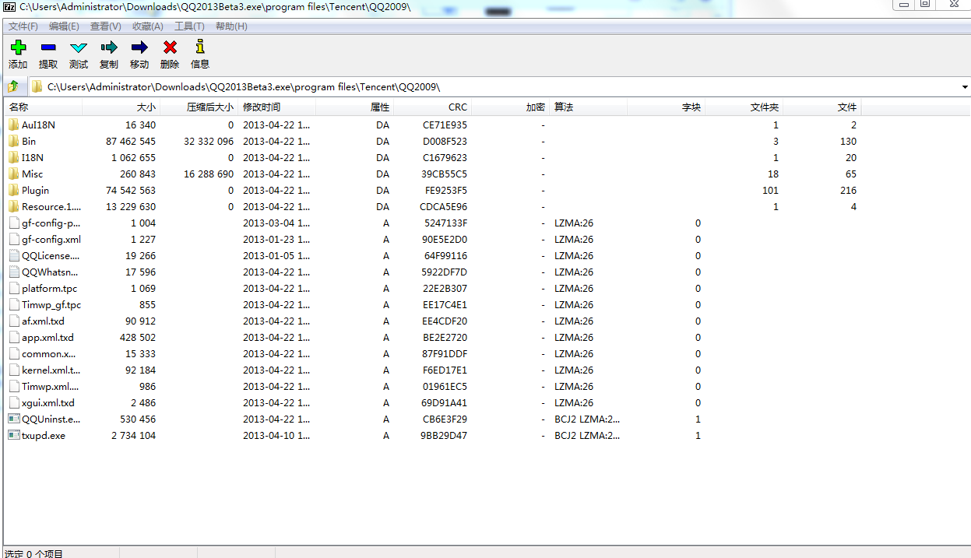Select the kernel.xml.t... file name
This screenshot has height=558, width=971.
pos(51,370)
